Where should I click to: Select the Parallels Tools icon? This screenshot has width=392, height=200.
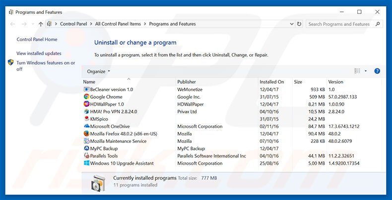[86, 156]
